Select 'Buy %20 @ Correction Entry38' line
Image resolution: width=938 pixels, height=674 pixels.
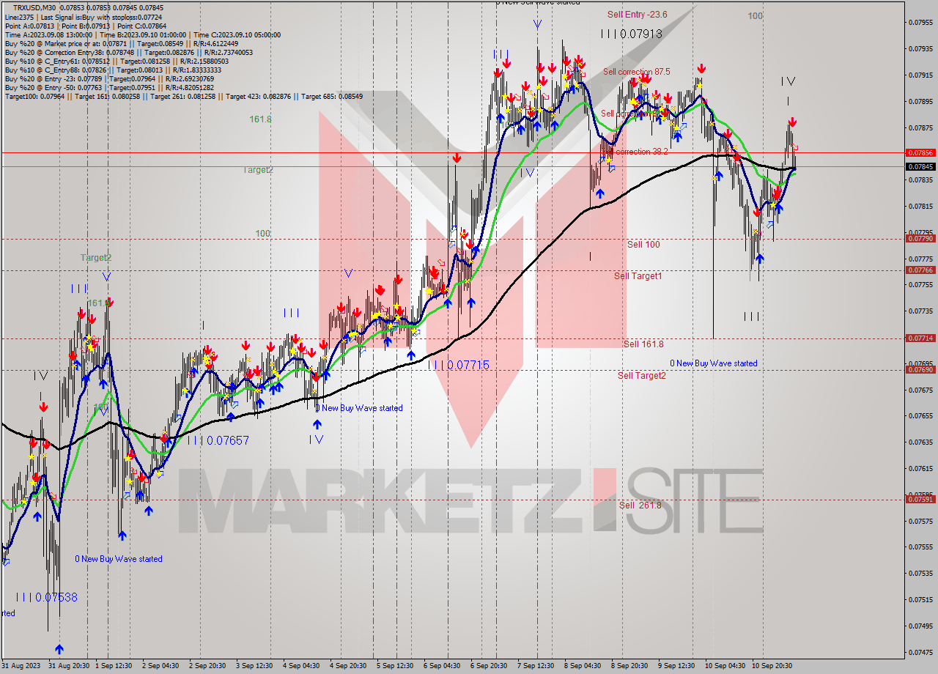point(128,52)
